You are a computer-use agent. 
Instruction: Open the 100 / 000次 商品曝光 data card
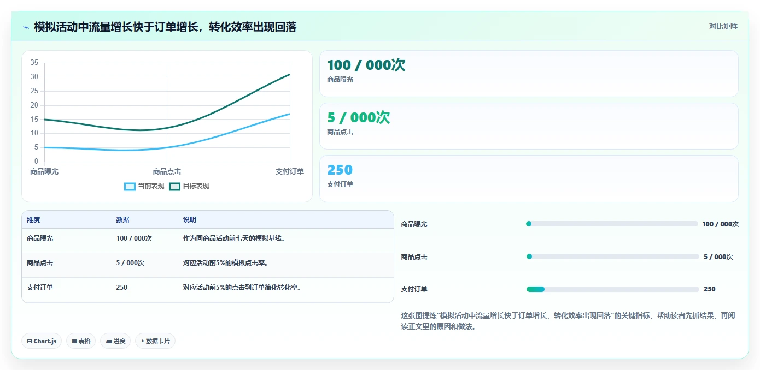point(529,74)
